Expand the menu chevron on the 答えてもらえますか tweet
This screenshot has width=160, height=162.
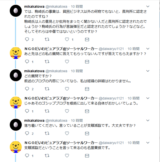pyautogui.click(x=148, y=48)
